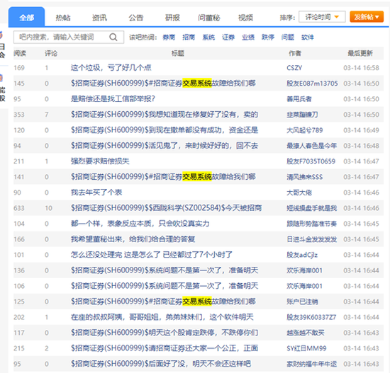Open the 公告 tab
Viewport: 390px width, 373px height.
click(136, 18)
